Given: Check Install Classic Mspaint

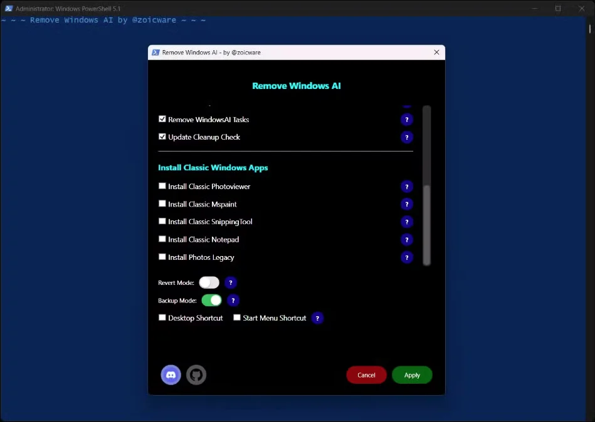Looking at the screenshot, I should pos(162,203).
